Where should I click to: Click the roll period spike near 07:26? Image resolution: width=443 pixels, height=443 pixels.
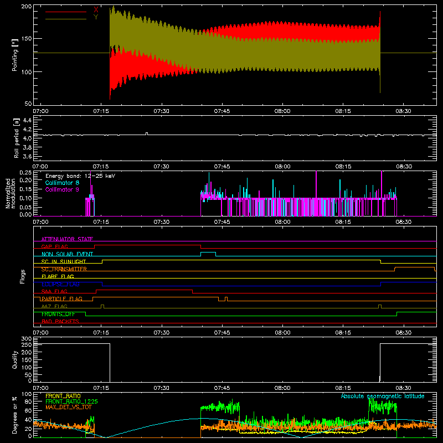[147, 133]
